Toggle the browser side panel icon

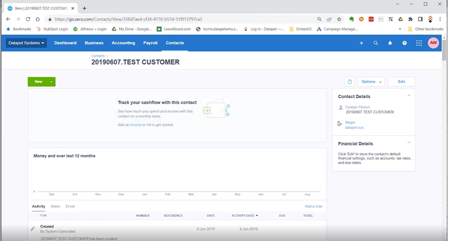point(420,19)
